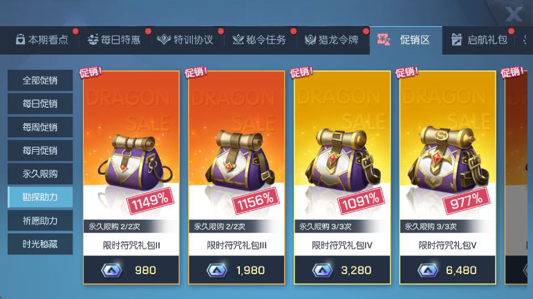
Task: Click the gift box icon beside 启航礼包
Action: (x=456, y=40)
